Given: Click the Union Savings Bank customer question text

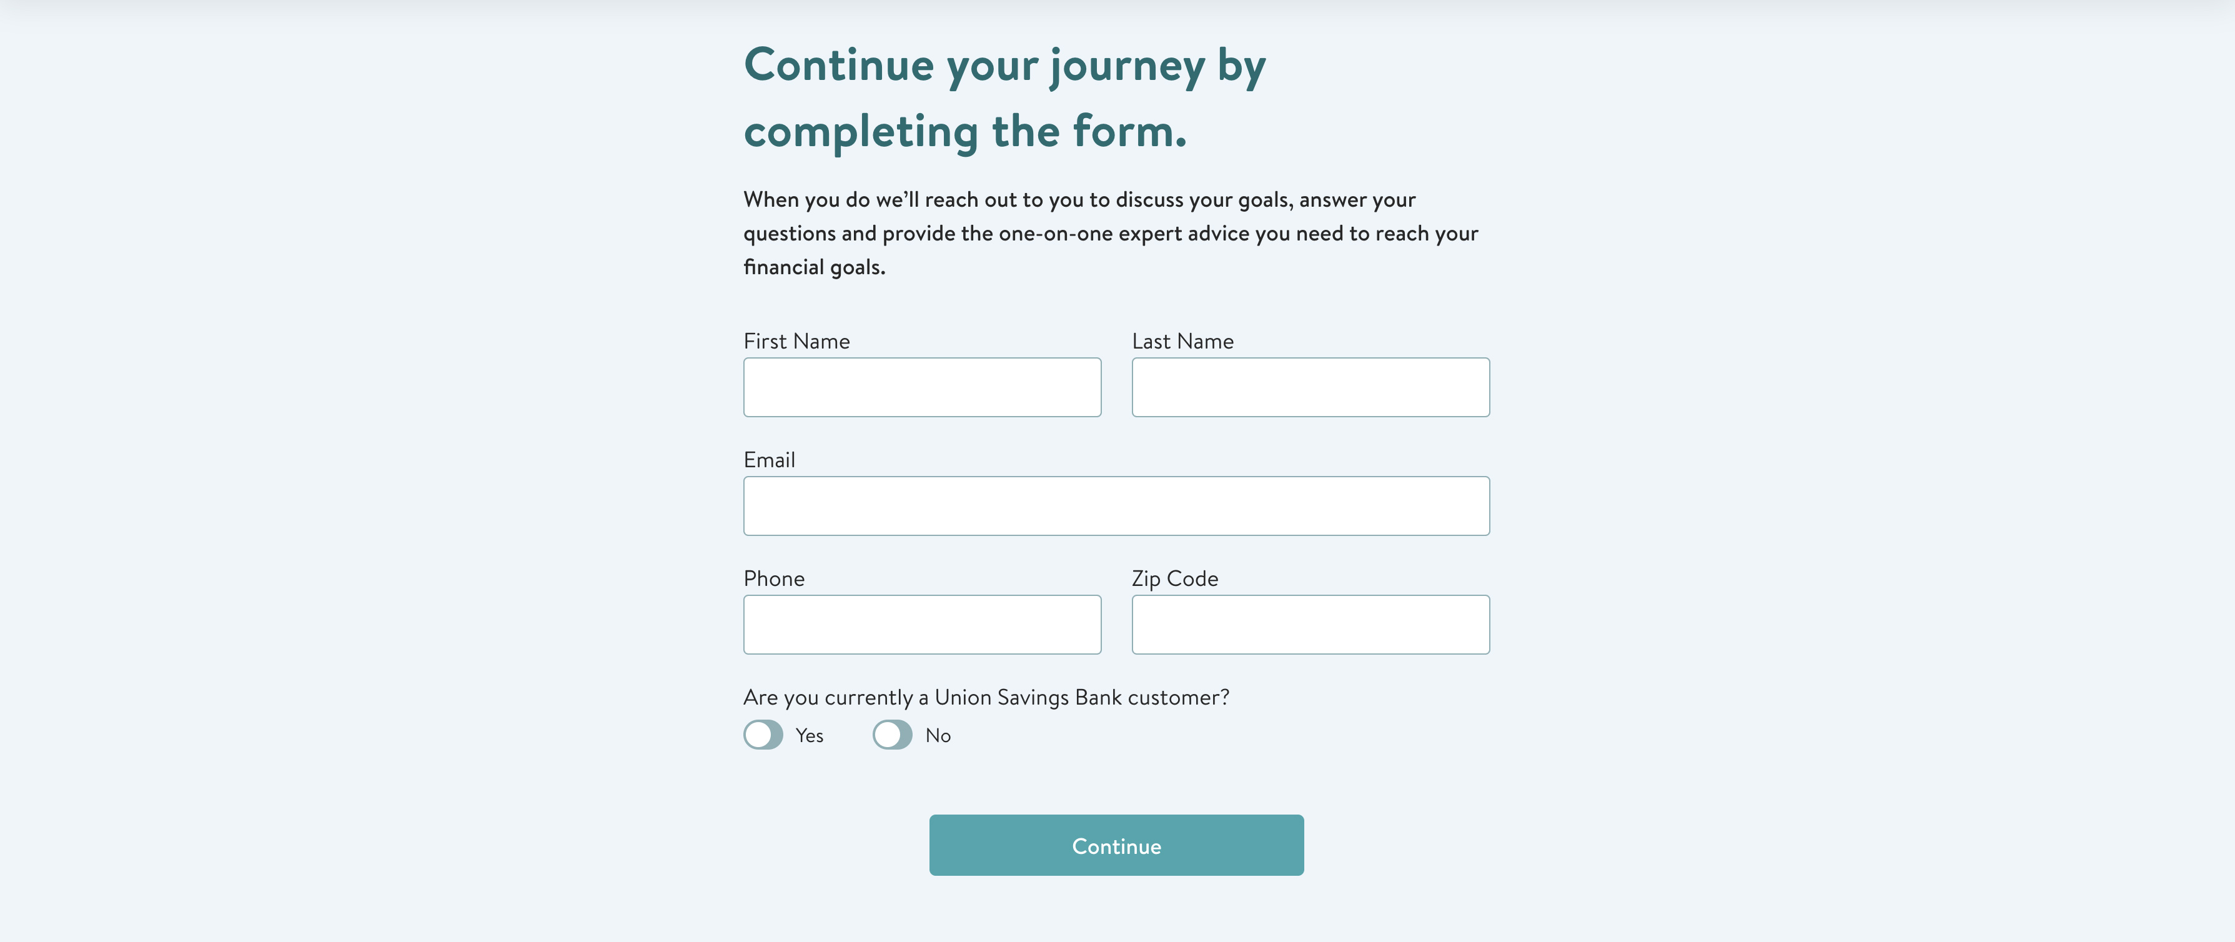Looking at the screenshot, I should point(986,697).
